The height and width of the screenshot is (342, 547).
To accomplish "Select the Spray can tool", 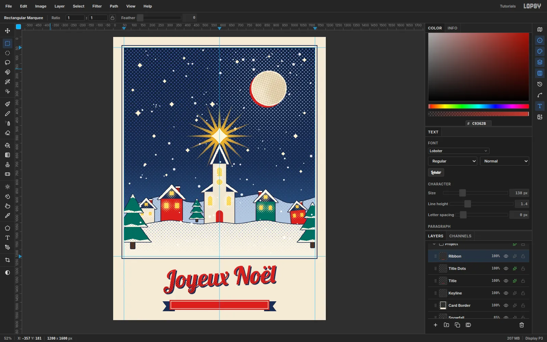I will tap(8, 123).
